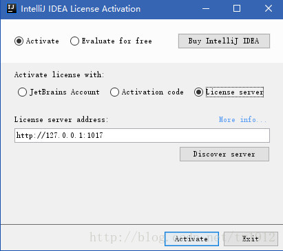Viewport: 283px width, 251px height.
Task: Open the More info... link
Action: pyautogui.click(x=242, y=119)
